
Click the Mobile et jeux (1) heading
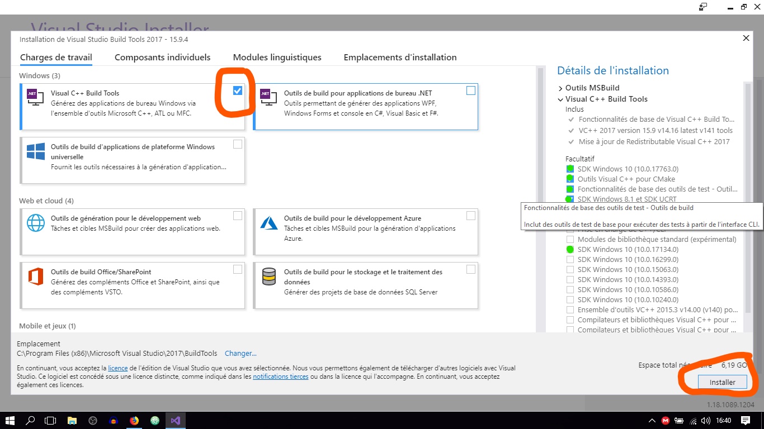pos(48,326)
